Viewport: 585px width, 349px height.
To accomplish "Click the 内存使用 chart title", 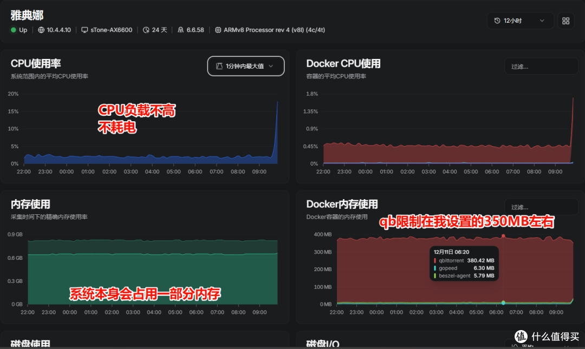I will pos(30,205).
